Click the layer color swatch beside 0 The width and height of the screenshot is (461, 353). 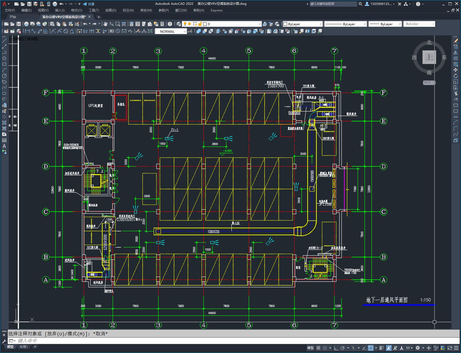pos(205,24)
